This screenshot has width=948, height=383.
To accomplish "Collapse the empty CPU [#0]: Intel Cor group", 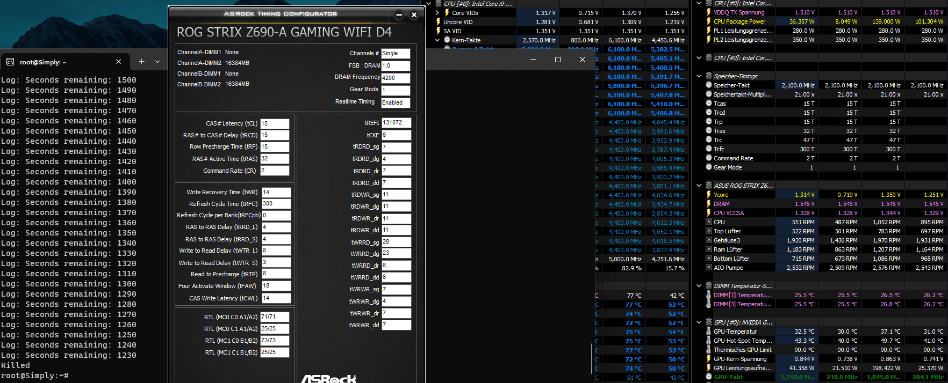I will [699, 58].
